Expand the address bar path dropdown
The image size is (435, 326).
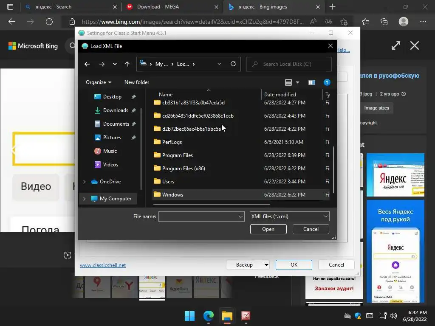(219, 64)
